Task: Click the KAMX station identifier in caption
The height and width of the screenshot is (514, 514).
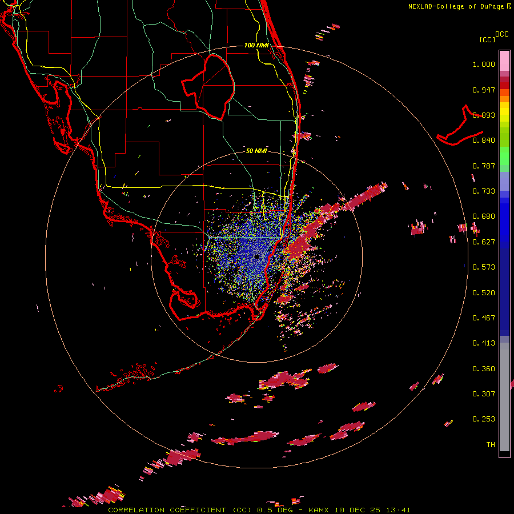Action: point(320,510)
